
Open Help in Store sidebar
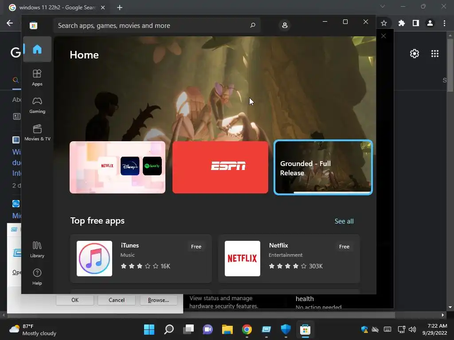(37, 277)
